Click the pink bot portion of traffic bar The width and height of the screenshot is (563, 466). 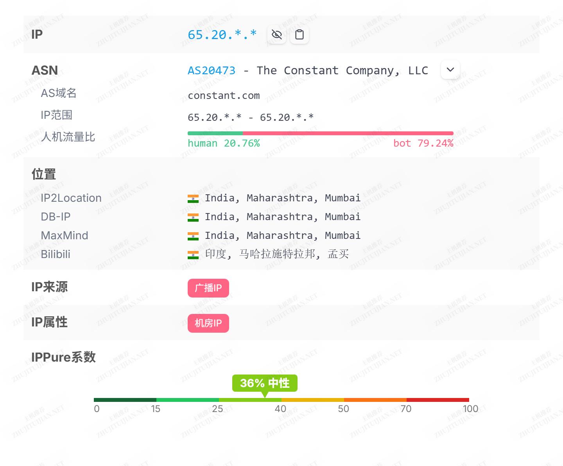[x=348, y=133]
